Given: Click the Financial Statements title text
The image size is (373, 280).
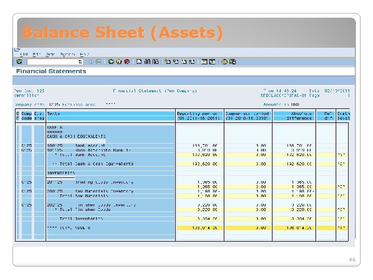Looking at the screenshot, I should [x=51, y=71].
